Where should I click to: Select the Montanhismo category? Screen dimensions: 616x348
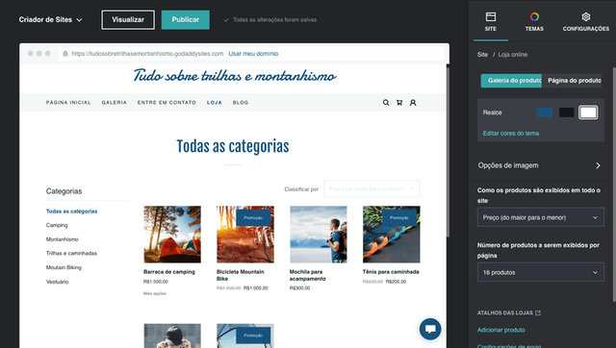(x=62, y=239)
